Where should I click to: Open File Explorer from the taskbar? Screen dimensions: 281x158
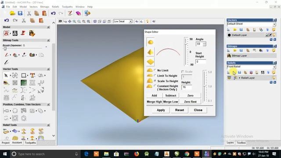click(106, 154)
